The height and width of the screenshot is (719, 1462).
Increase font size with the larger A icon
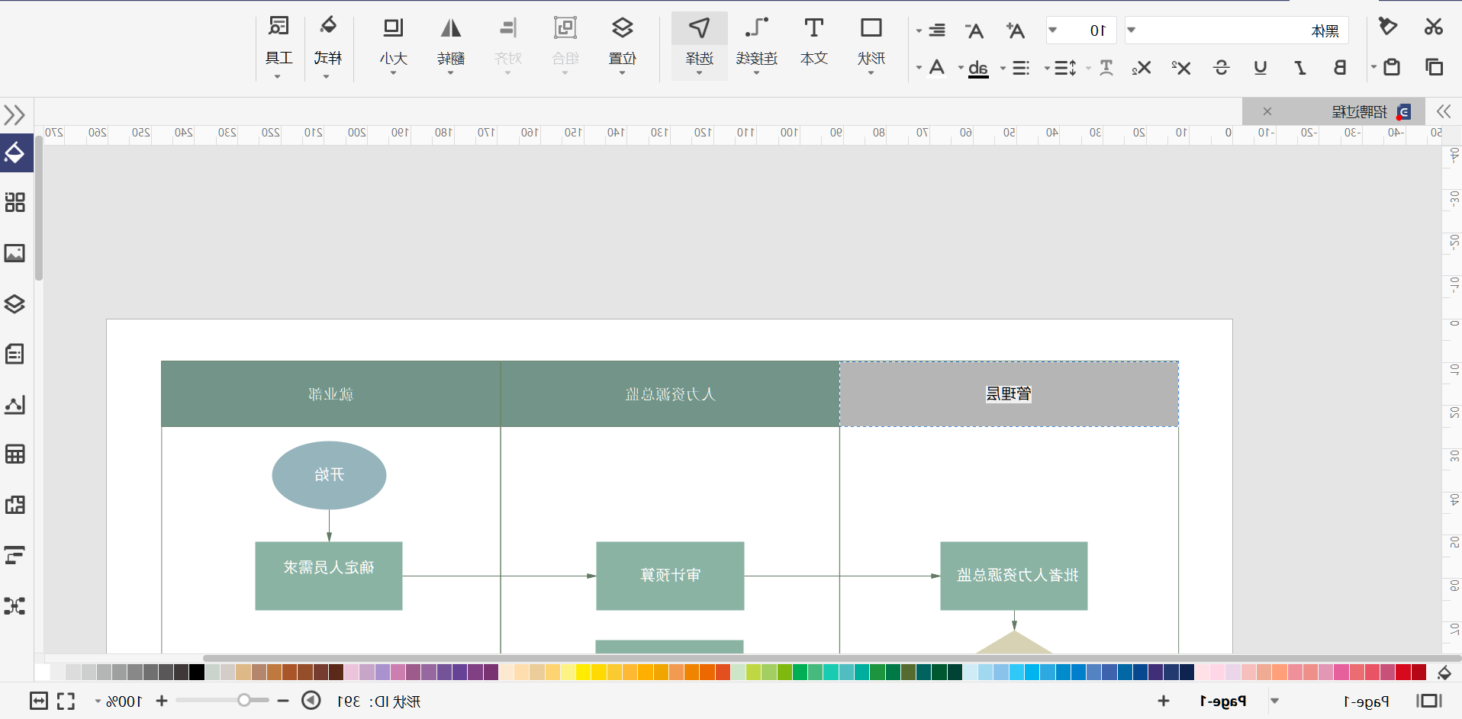(1015, 30)
